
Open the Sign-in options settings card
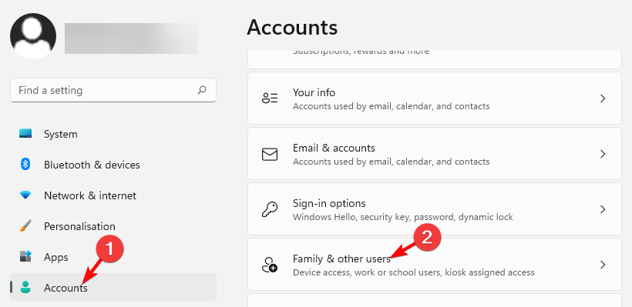435,209
